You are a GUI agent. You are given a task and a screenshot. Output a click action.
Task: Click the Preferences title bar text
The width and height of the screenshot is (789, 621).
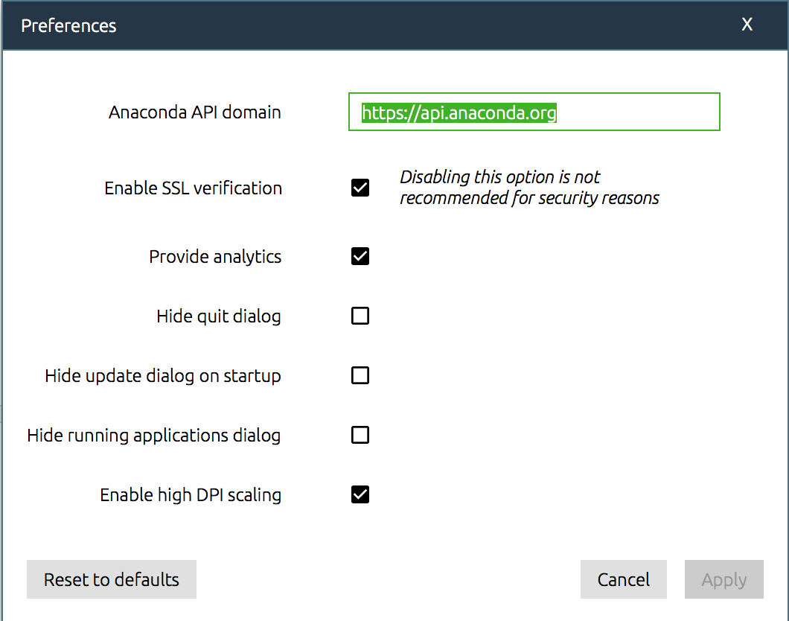coord(68,25)
